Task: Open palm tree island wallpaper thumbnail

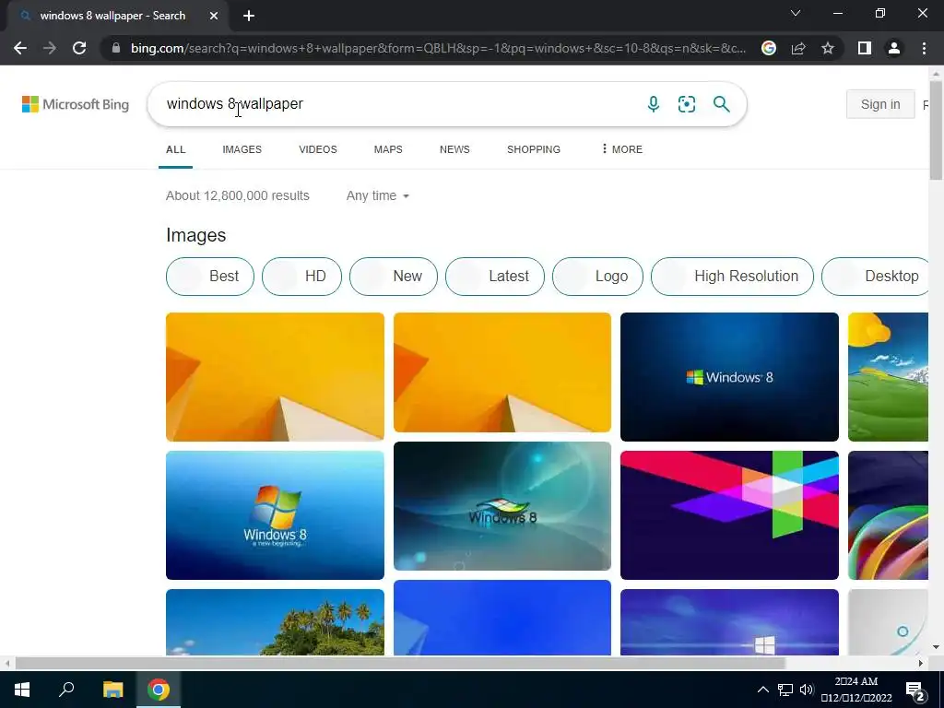Action: tap(275, 622)
